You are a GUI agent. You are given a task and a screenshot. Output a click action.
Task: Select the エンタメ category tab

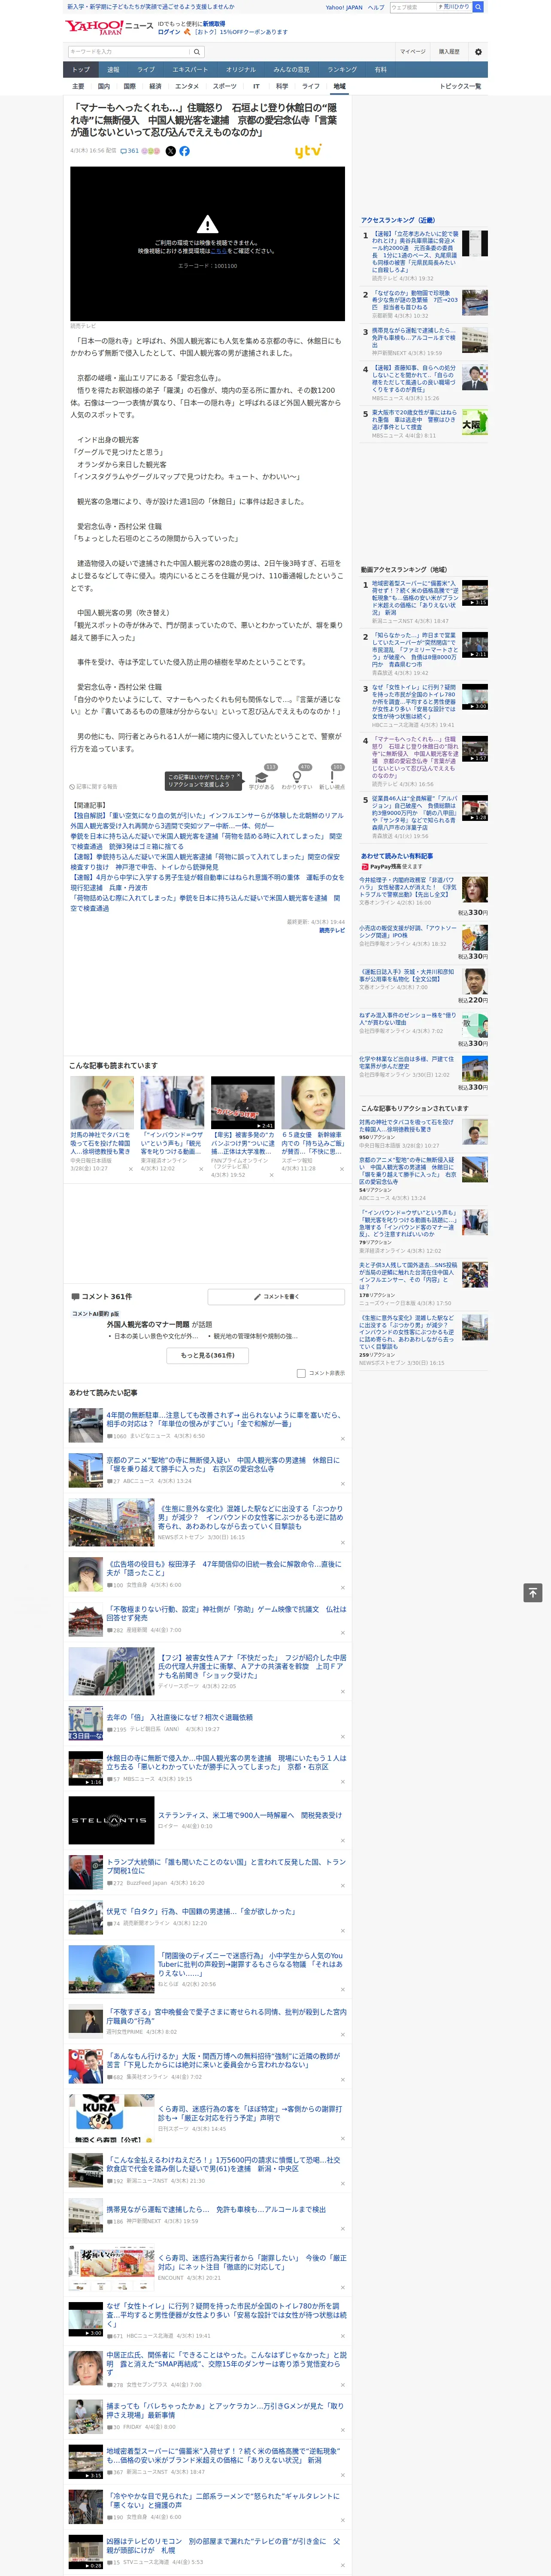point(187,86)
